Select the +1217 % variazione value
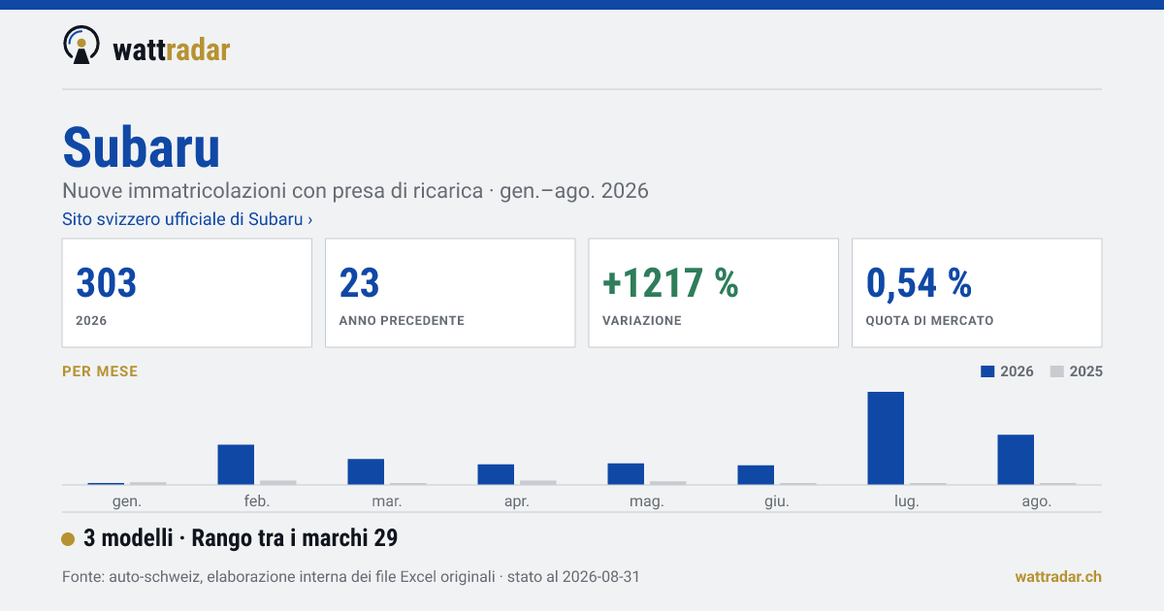1164x611 pixels. point(670,283)
